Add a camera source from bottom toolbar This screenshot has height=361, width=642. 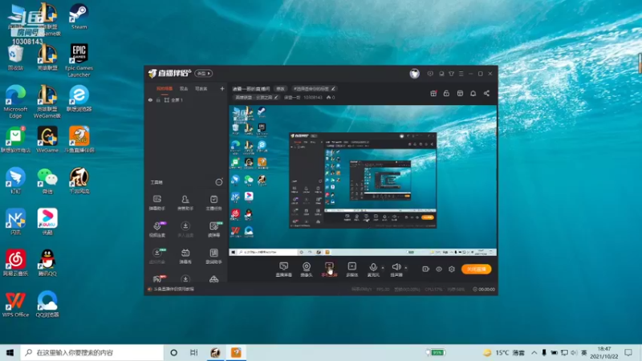pos(307,270)
